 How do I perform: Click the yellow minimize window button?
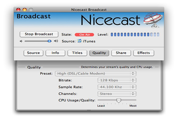point(25,10)
